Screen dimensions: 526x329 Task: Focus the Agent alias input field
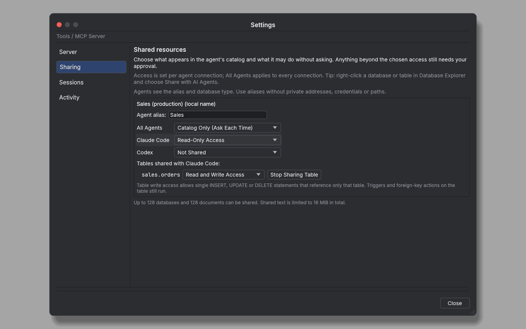pyautogui.click(x=218, y=115)
